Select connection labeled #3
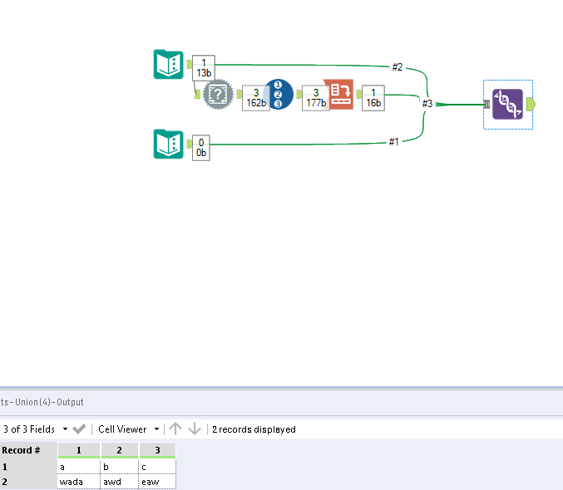Image resolution: width=563 pixels, height=490 pixels. [x=427, y=104]
